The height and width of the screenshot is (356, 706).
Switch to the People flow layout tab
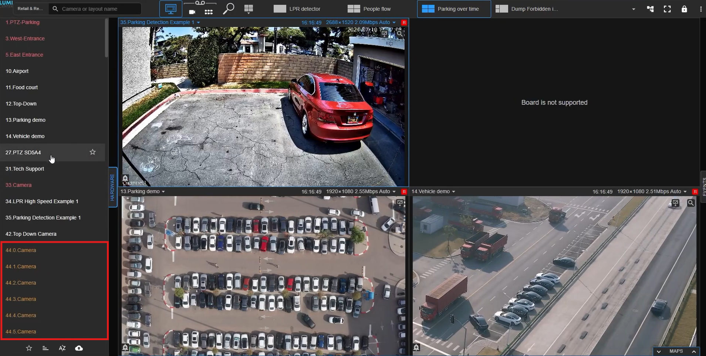tap(369, 9)
